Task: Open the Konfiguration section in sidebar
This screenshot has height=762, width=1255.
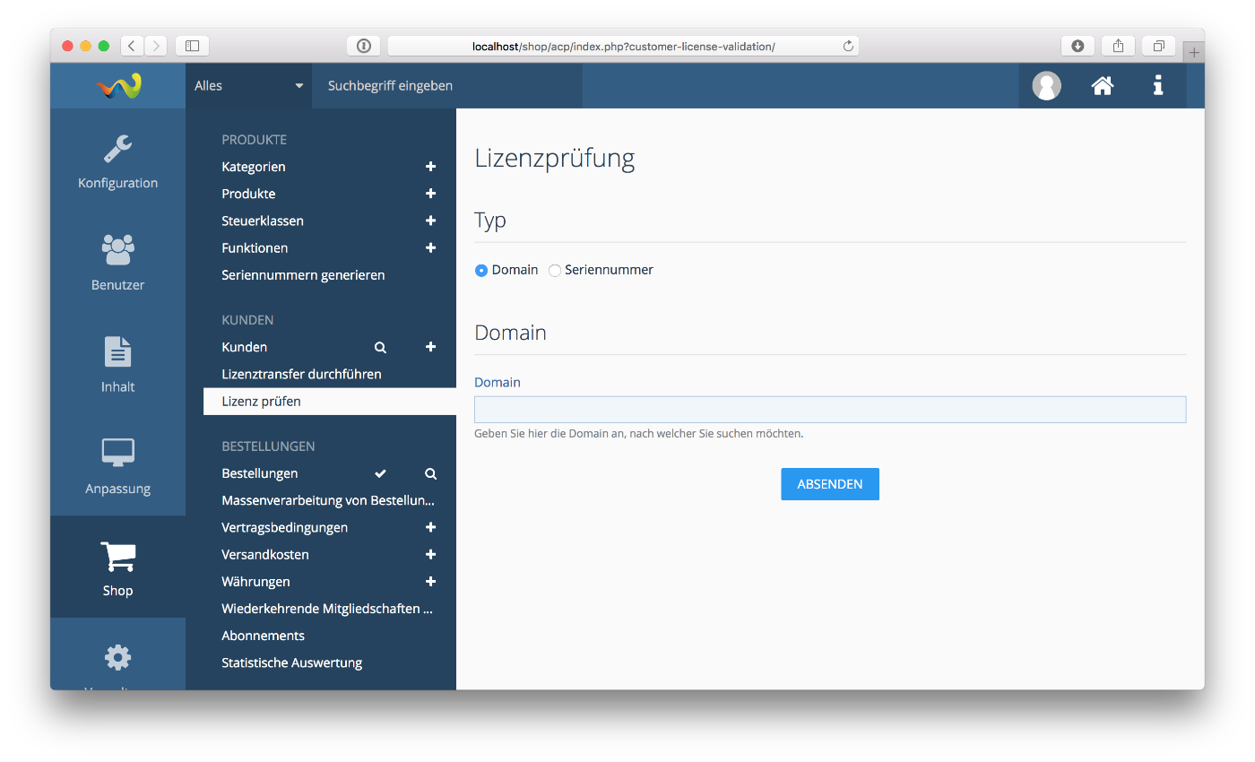Action: coord(117,161)
